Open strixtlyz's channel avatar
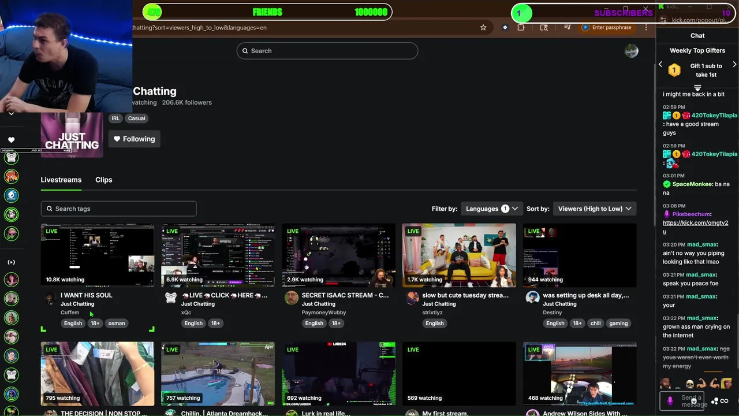The image size is (739, 416). pyautogui.click(x=412, y=298)
